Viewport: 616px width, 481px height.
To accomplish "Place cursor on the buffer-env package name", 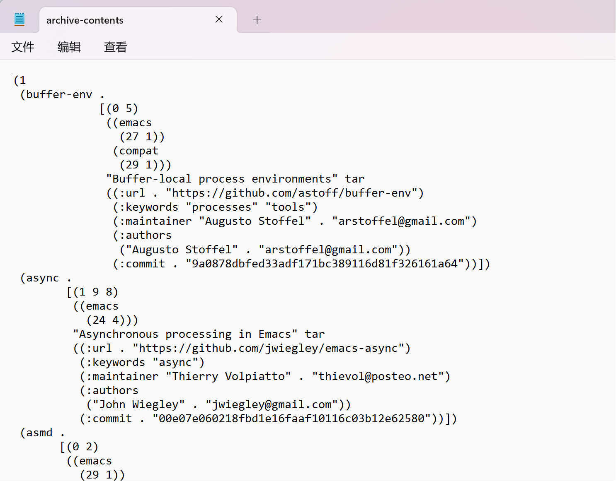I will pyautogui.click(x=59, y=95).
